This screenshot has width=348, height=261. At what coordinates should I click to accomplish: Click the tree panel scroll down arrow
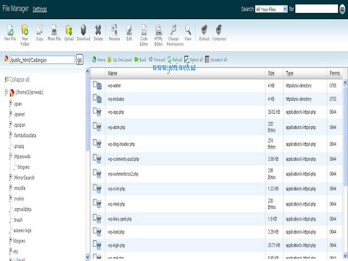pos(87,256)
